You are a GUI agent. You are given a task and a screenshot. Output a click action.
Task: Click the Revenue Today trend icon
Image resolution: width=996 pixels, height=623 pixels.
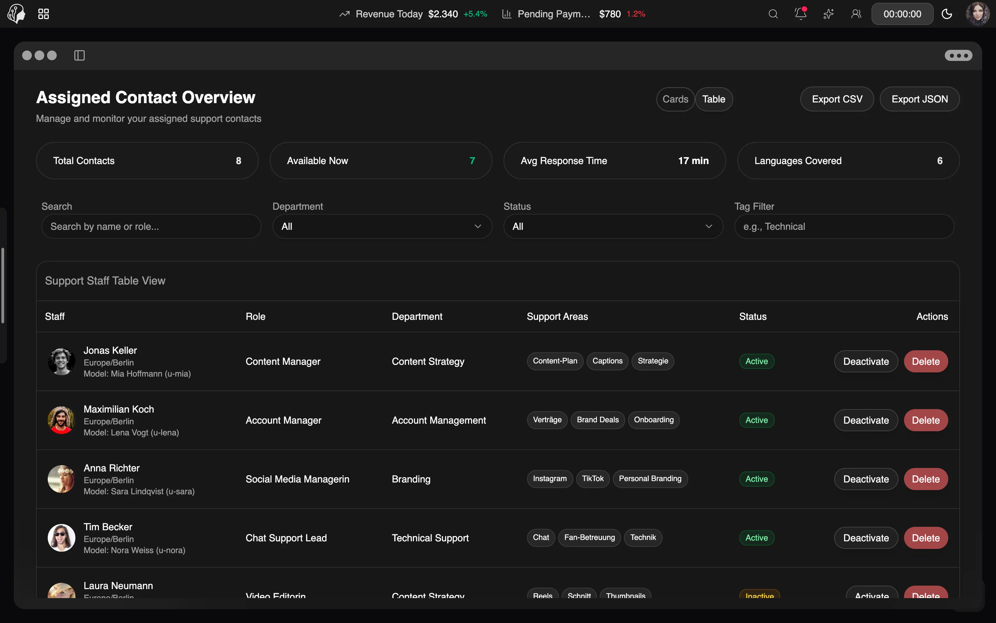(x=344, y=14)
